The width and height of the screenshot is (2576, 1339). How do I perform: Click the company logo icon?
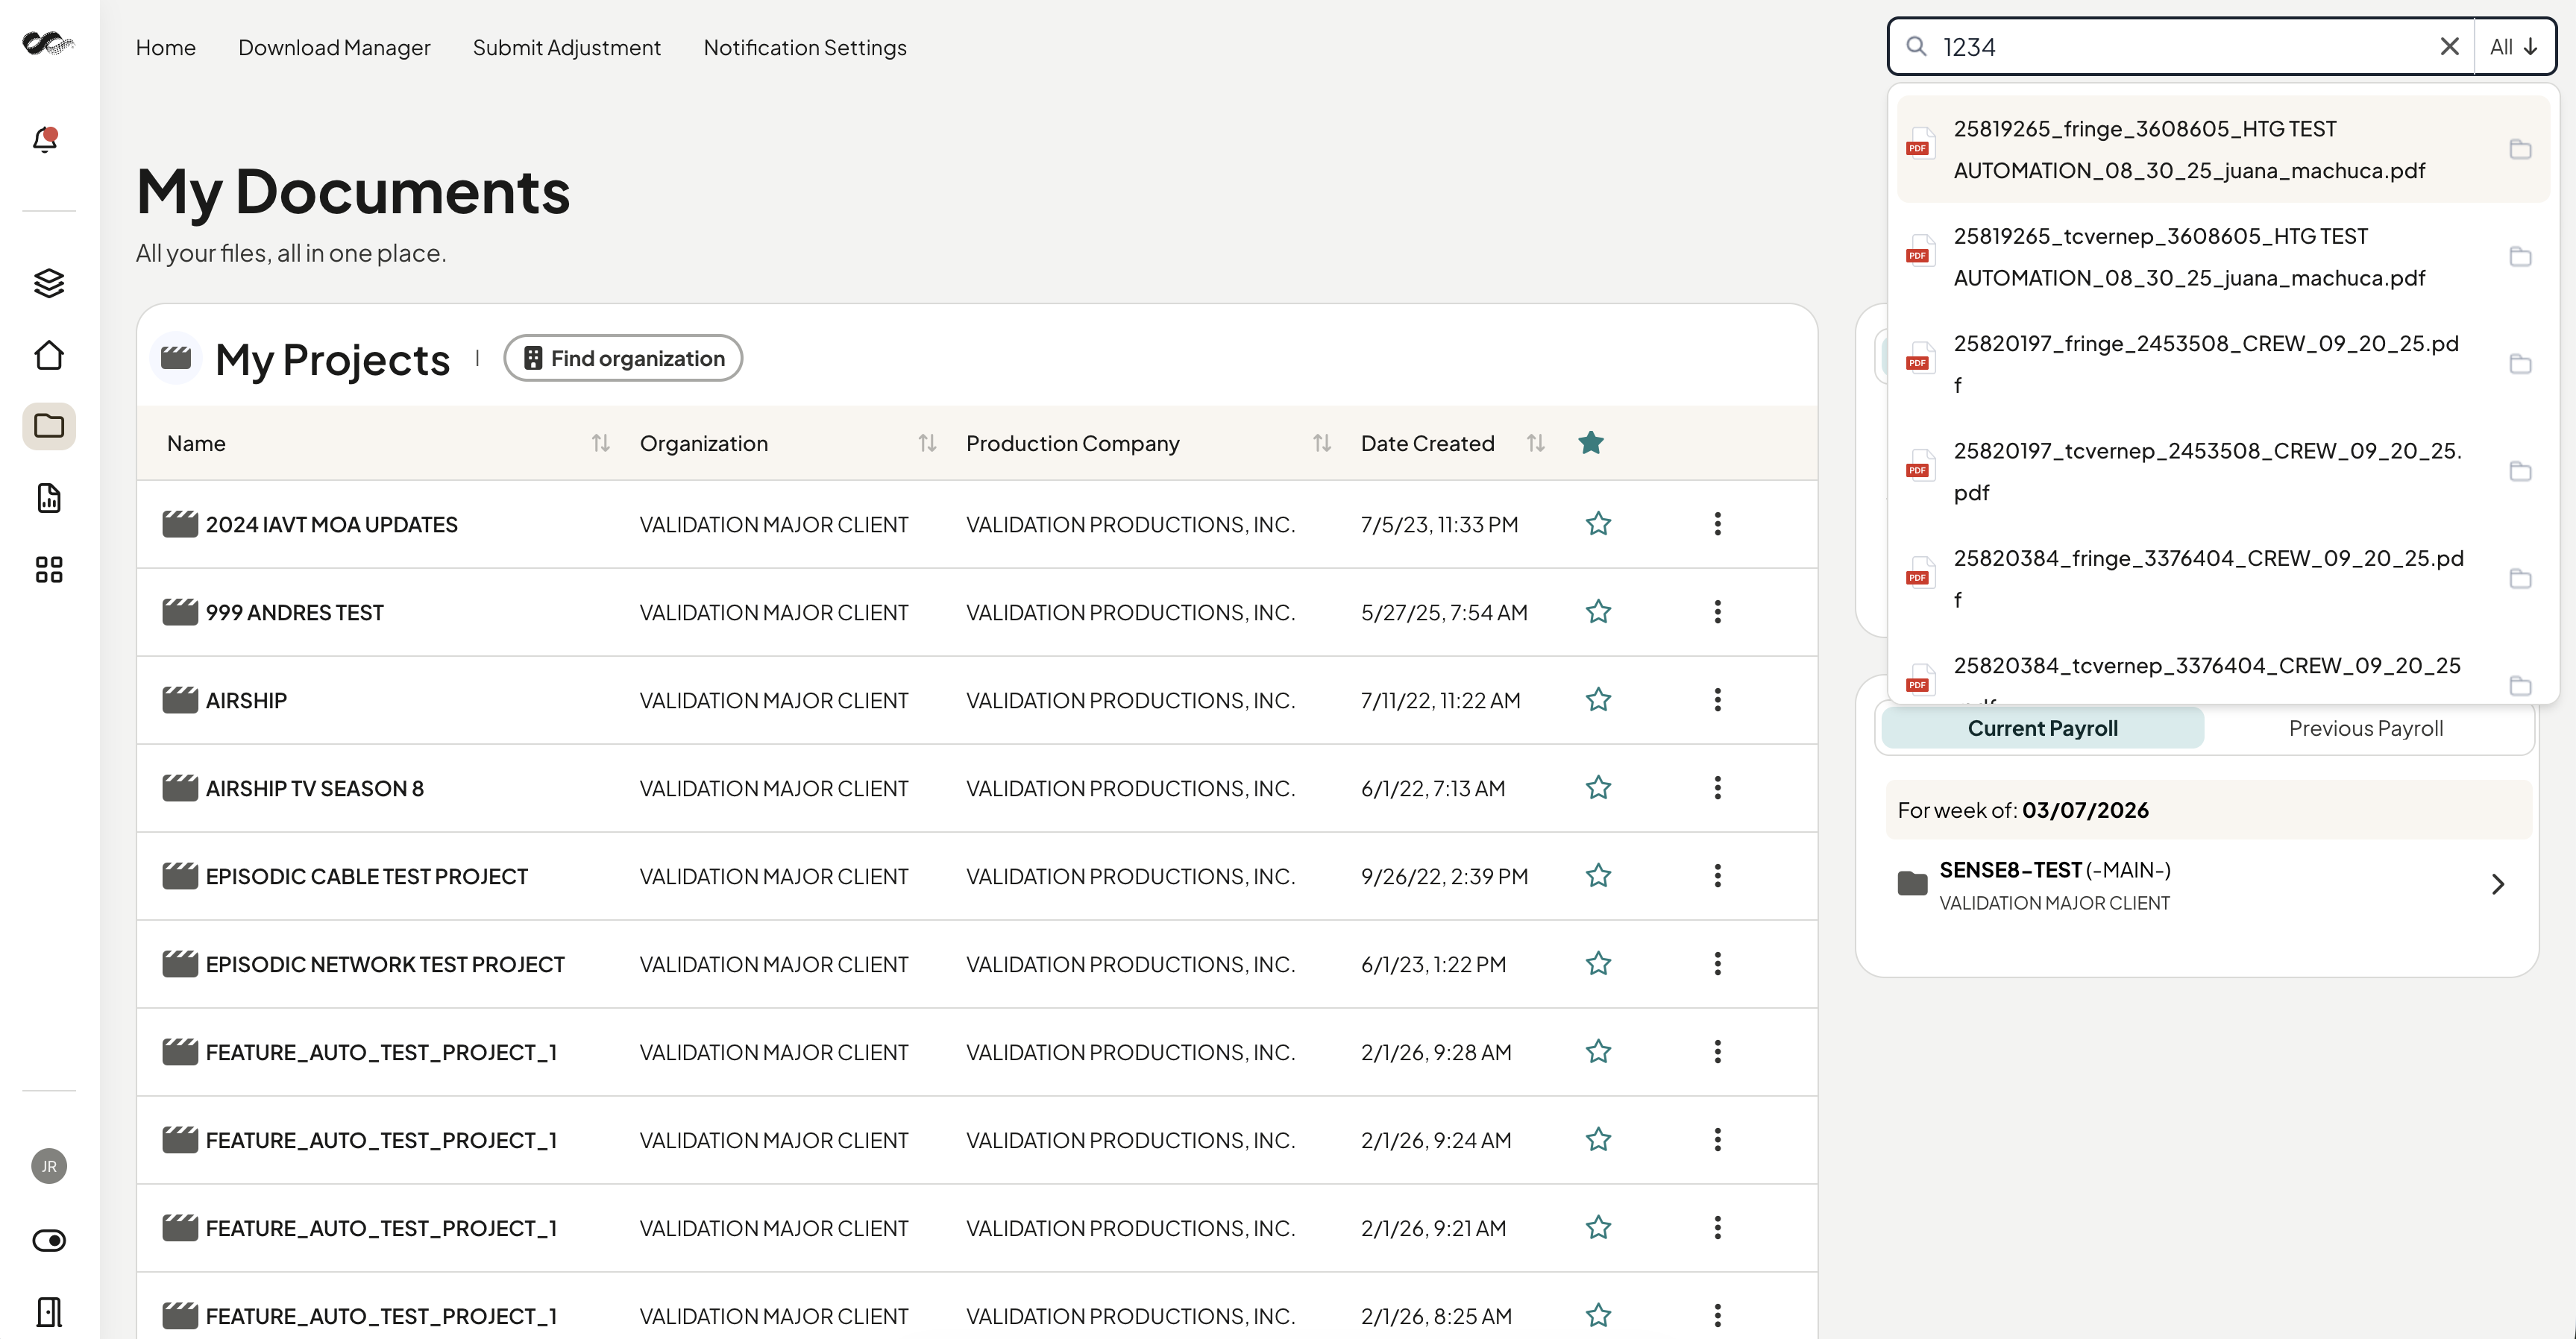pyautogui.click(x=48, y=44)
